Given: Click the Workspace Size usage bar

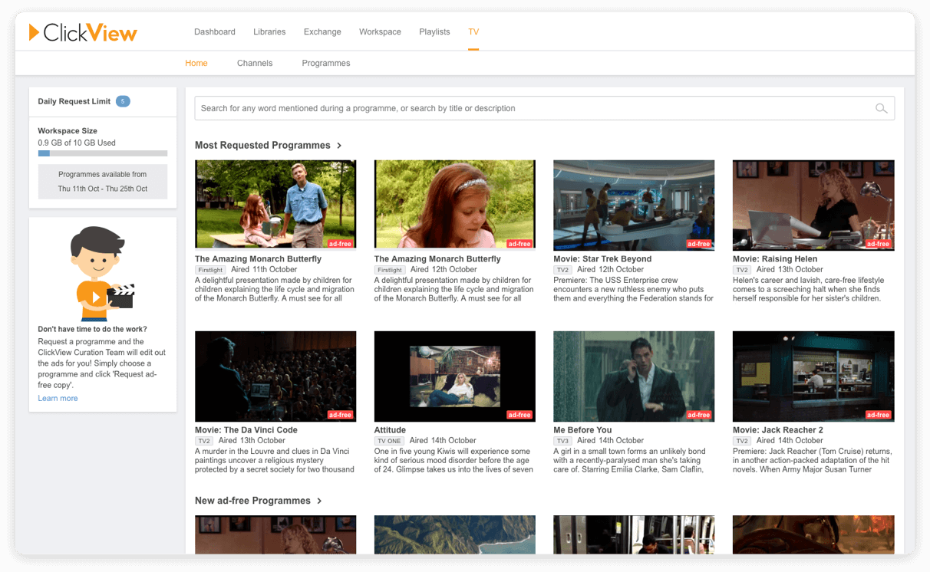Looking at the screenshot, I should [103, 153].
